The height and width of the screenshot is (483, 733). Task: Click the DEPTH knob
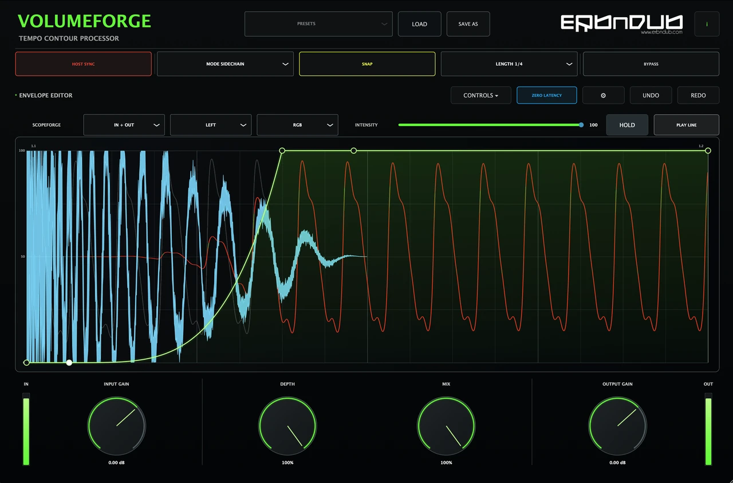click(287, 426)
